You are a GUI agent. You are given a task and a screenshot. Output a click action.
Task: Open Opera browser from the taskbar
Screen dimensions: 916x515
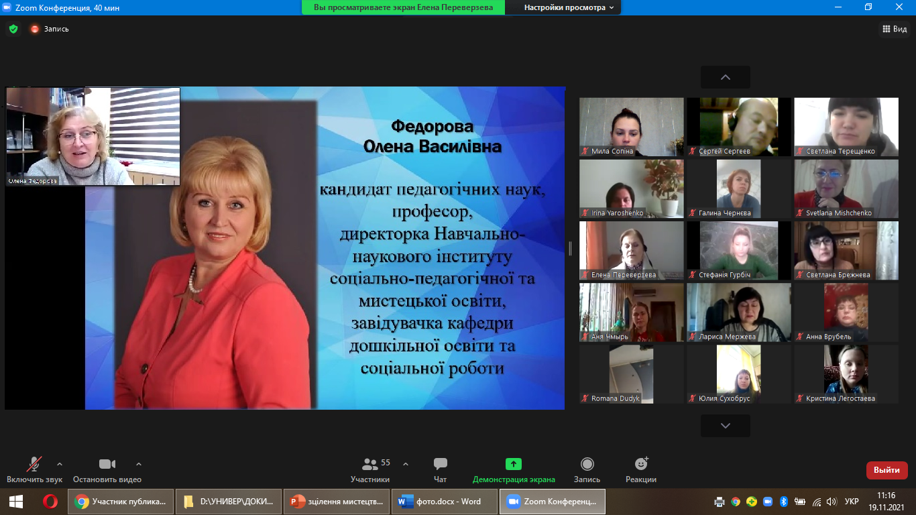coord(50,502)
